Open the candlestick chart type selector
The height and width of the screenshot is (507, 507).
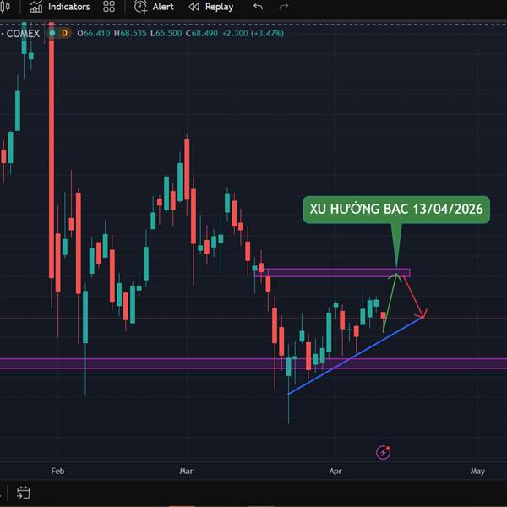(x=6, y=7)
